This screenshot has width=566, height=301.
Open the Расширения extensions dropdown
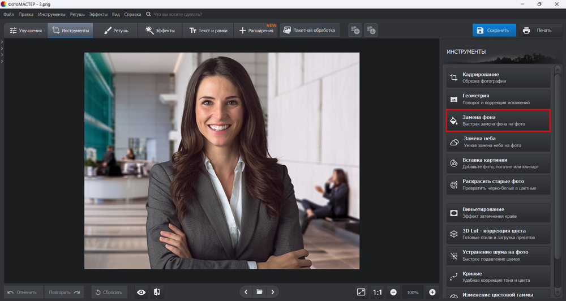(256, 31)
